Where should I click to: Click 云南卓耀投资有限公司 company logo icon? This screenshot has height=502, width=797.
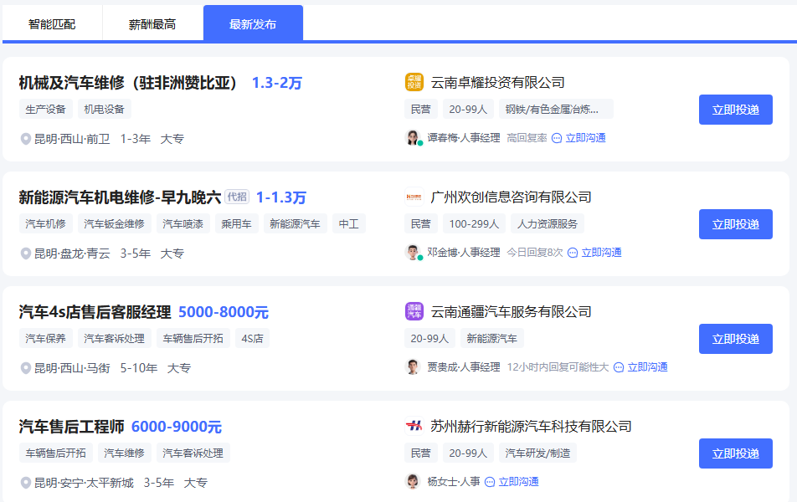coord(414,82)
